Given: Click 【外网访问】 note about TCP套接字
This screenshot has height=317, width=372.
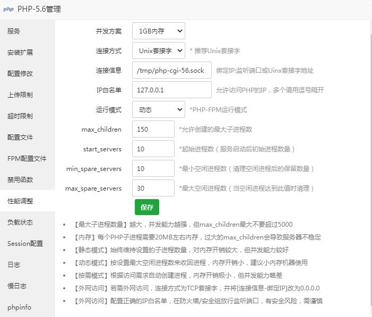Looking at the screenshot, I should 196,288.
